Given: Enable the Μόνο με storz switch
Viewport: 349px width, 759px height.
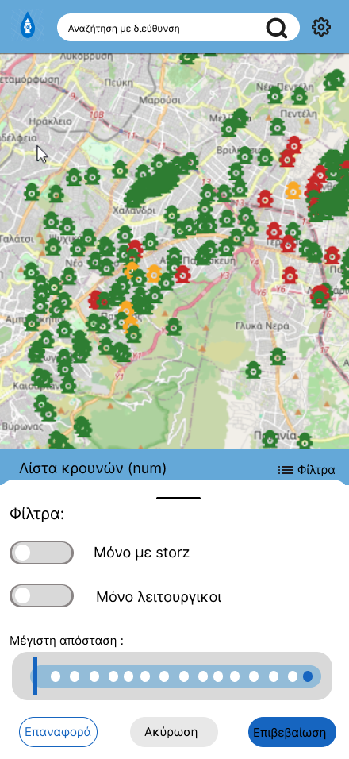Looking at the screenshot, I should [41, 553].
